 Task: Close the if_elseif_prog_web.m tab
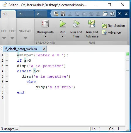[x=44, y=49]
